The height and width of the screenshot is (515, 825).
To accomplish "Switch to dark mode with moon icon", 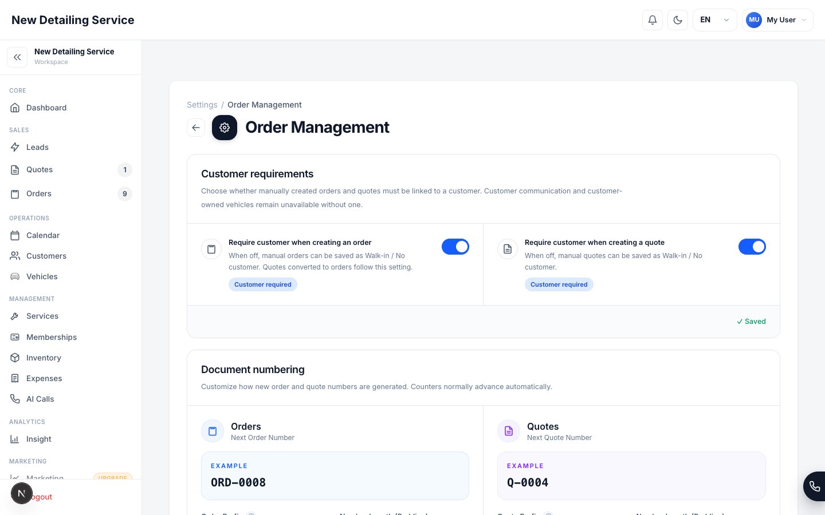I will pos(678,20).
